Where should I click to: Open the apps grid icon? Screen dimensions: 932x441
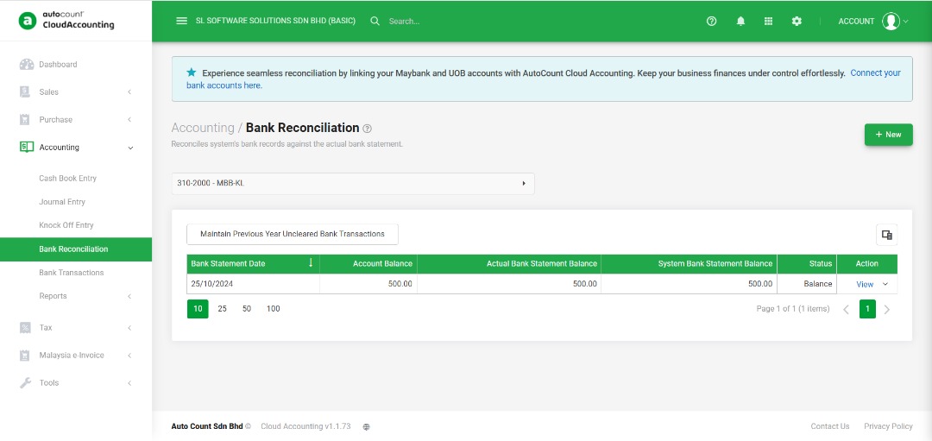pyautogui.click(x=768, y=21)
